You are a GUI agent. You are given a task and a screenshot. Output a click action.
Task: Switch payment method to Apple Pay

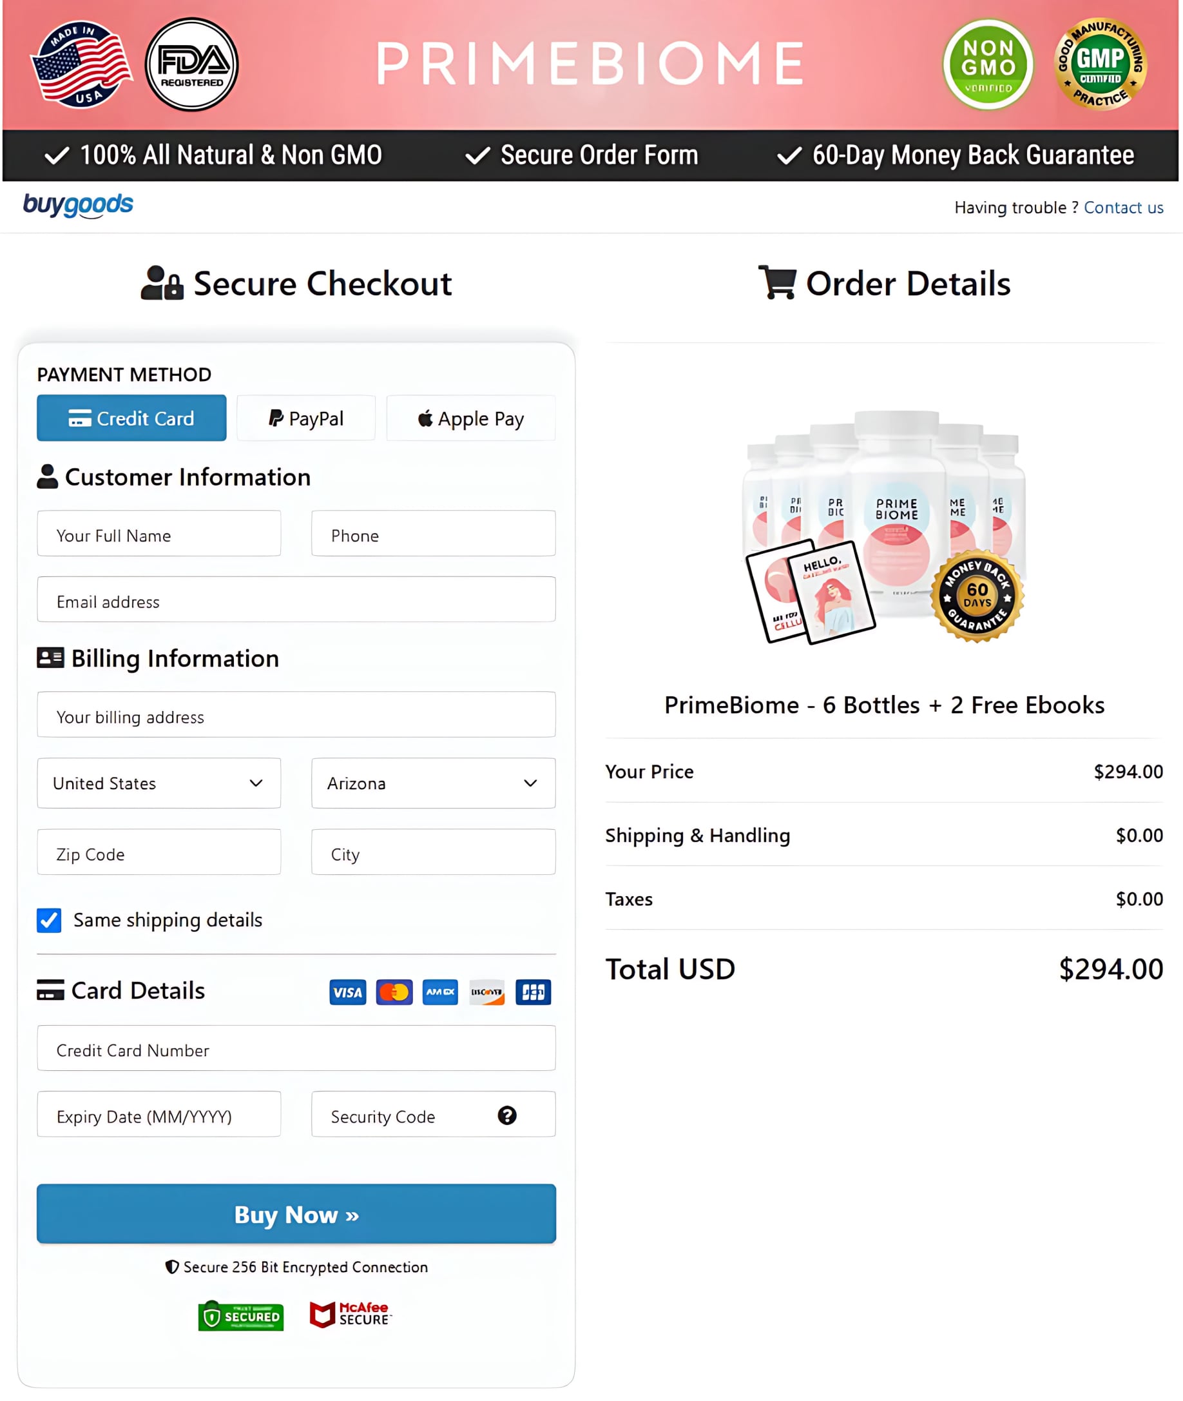(x=471, y=417)
